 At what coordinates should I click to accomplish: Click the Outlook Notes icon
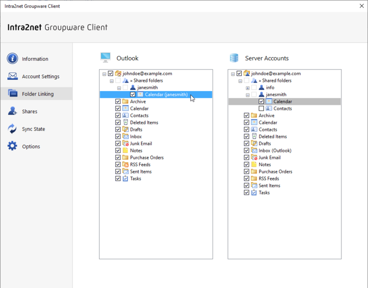(125, 150)
